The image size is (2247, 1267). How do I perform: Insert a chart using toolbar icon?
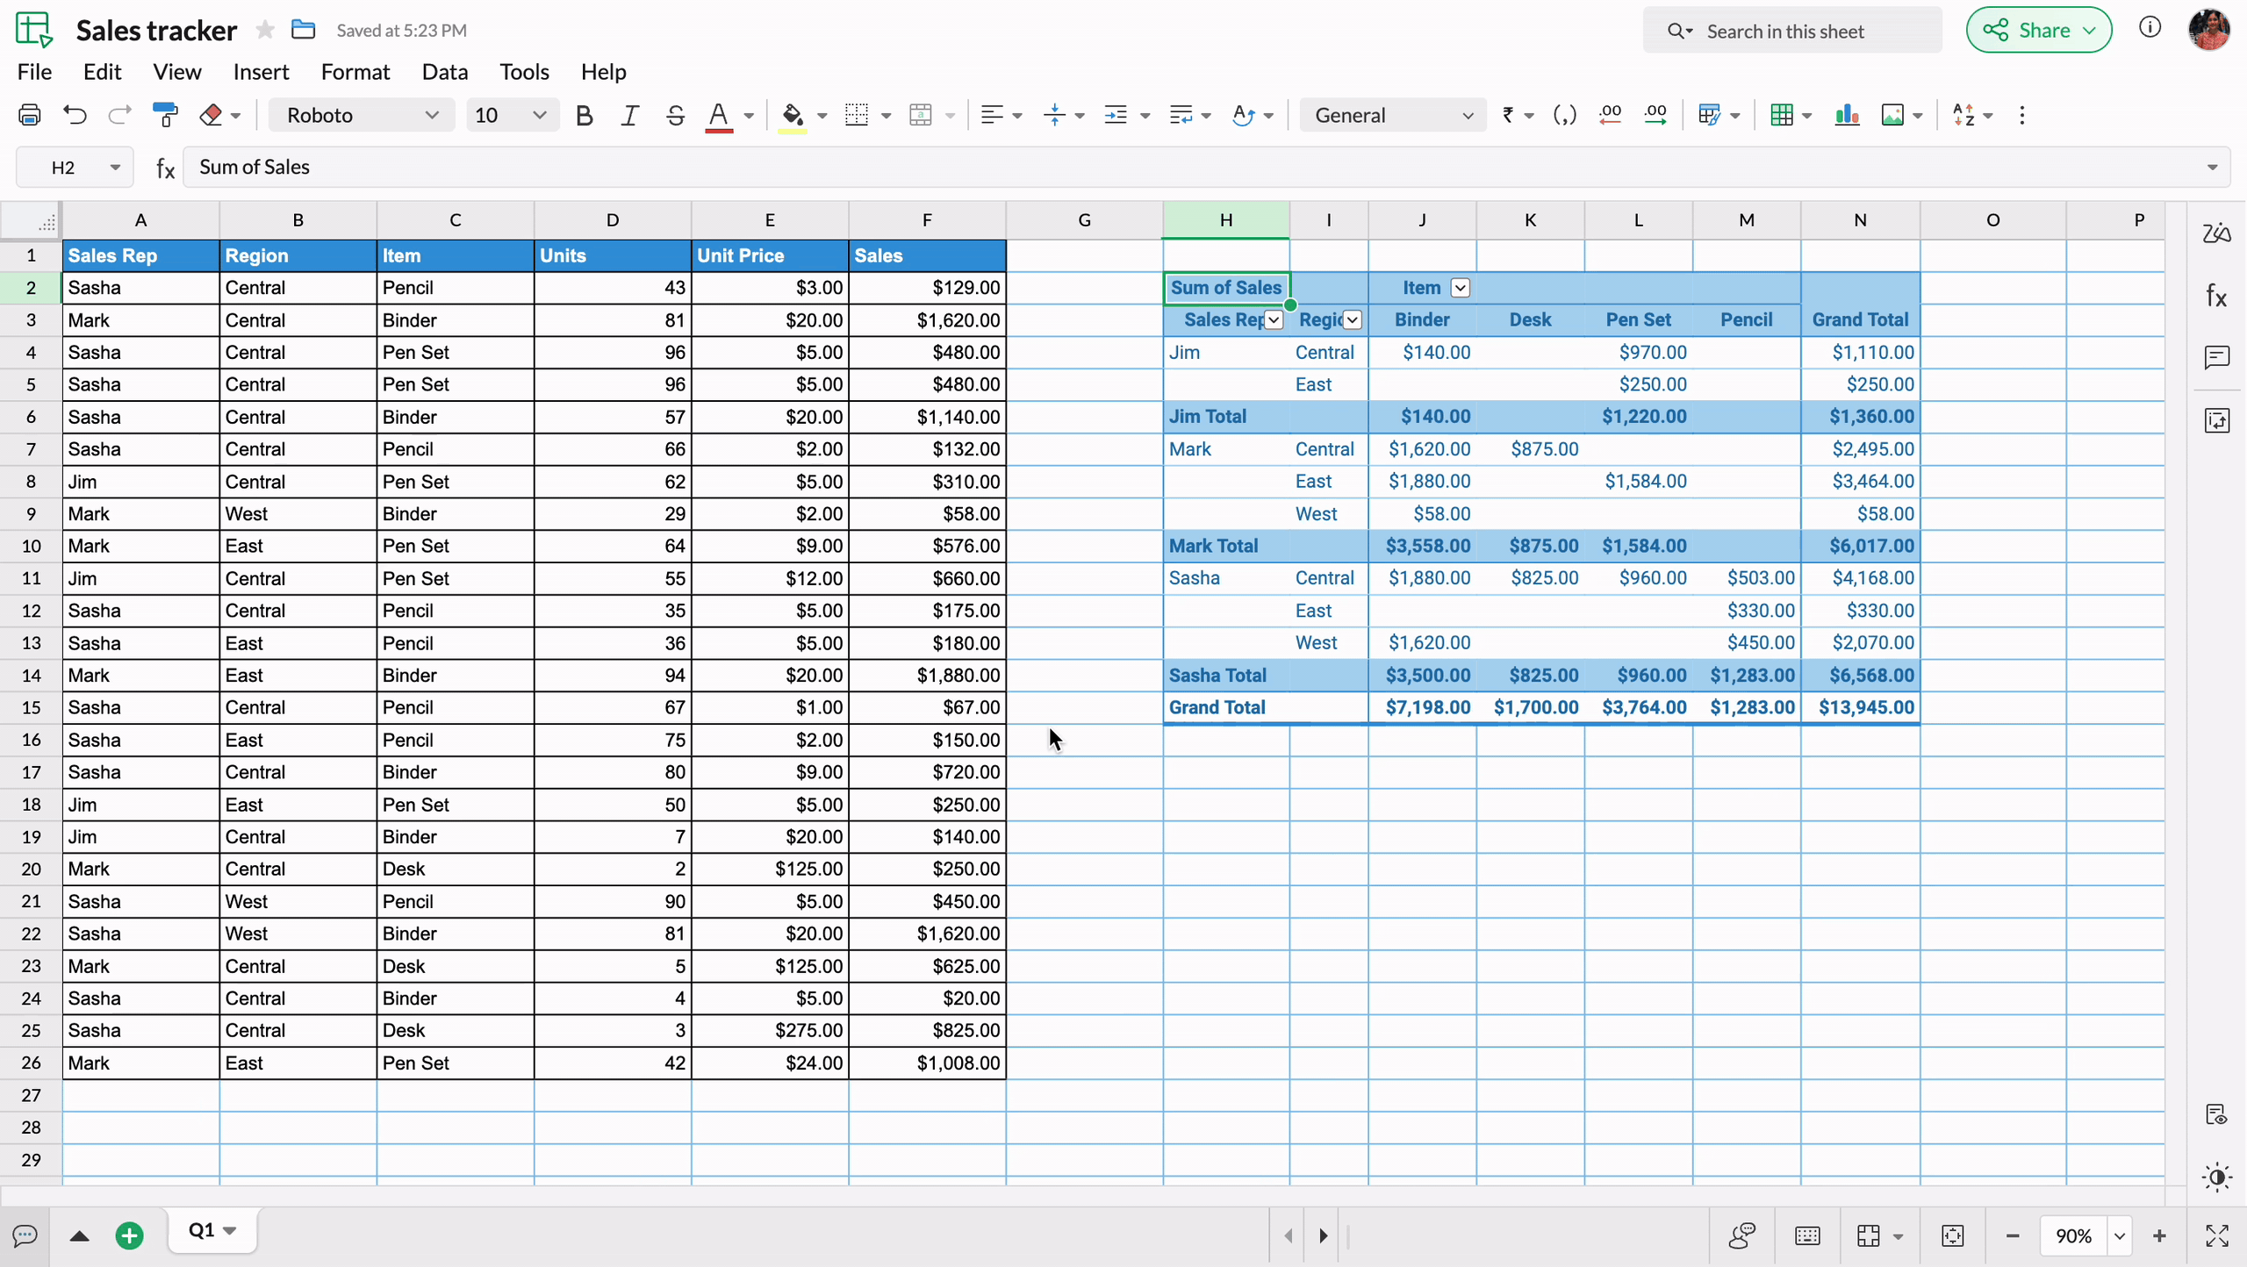point(1847,115)
